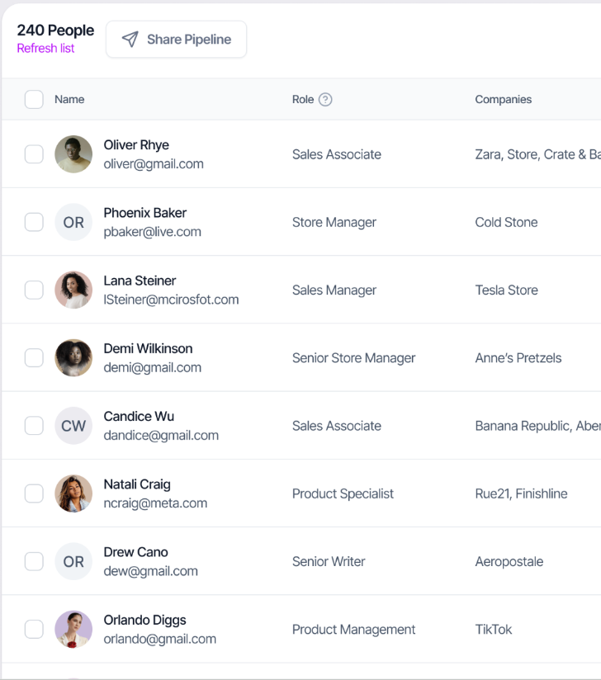Click the Role column header label

(x=303, y=100)
